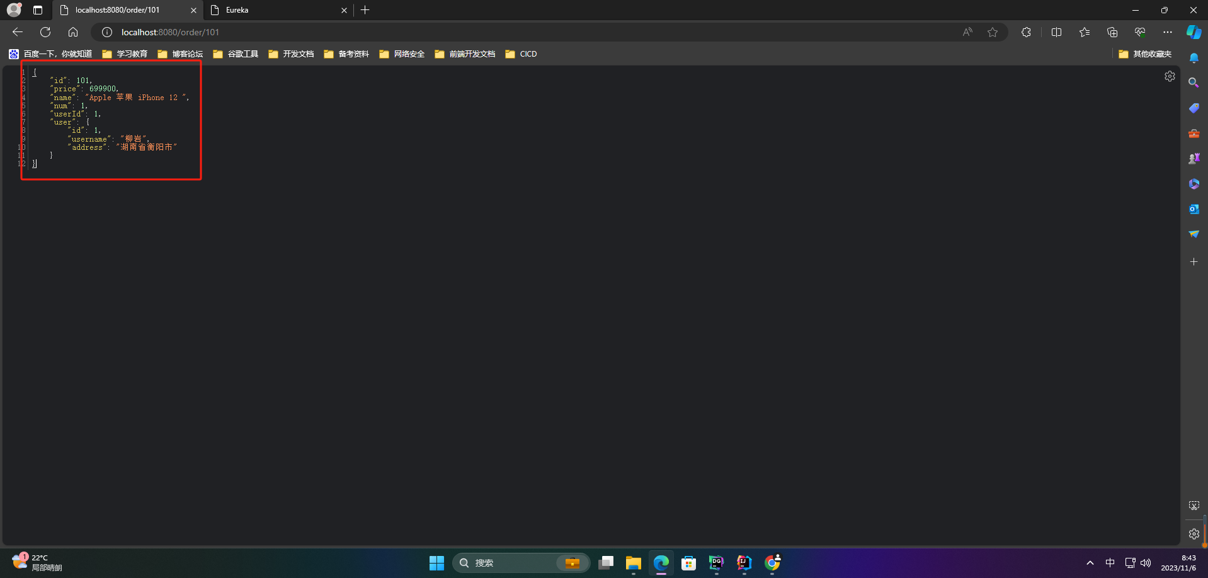Viewport: 1208px width, 578px height.
Task: Click the username value 柳岩
Action: tap(134, 139)
